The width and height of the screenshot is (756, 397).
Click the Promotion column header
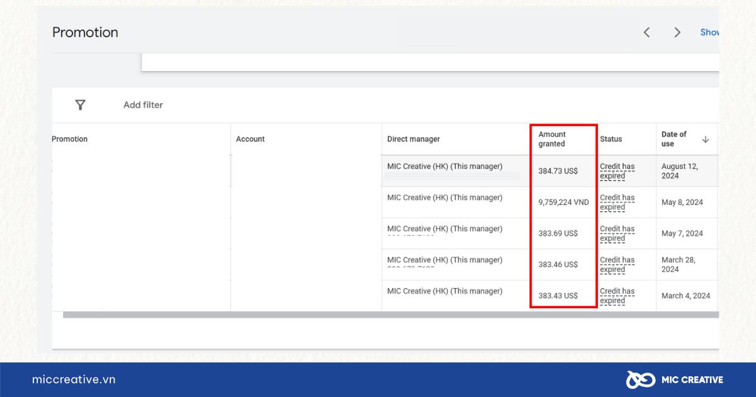pyautogui.click(x=69, y=139)
